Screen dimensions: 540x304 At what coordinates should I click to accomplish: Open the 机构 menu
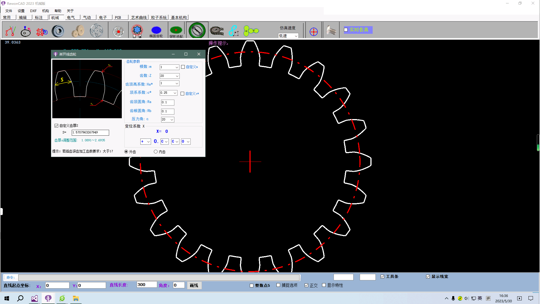coord(45,11)
